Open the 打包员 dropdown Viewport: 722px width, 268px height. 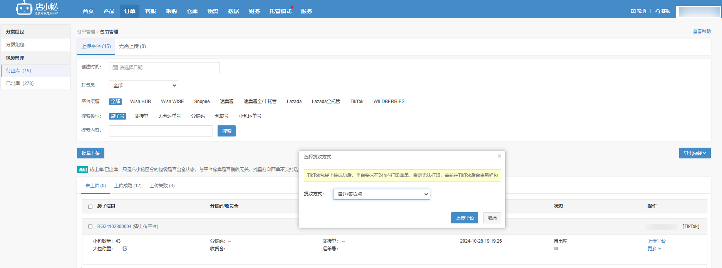[144, 85]
